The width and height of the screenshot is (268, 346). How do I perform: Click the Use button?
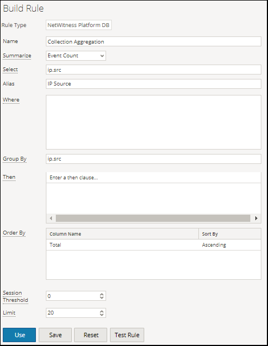pos(19,335)
